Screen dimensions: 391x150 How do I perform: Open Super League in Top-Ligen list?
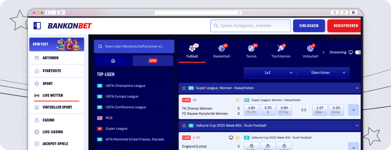(134, 129)
